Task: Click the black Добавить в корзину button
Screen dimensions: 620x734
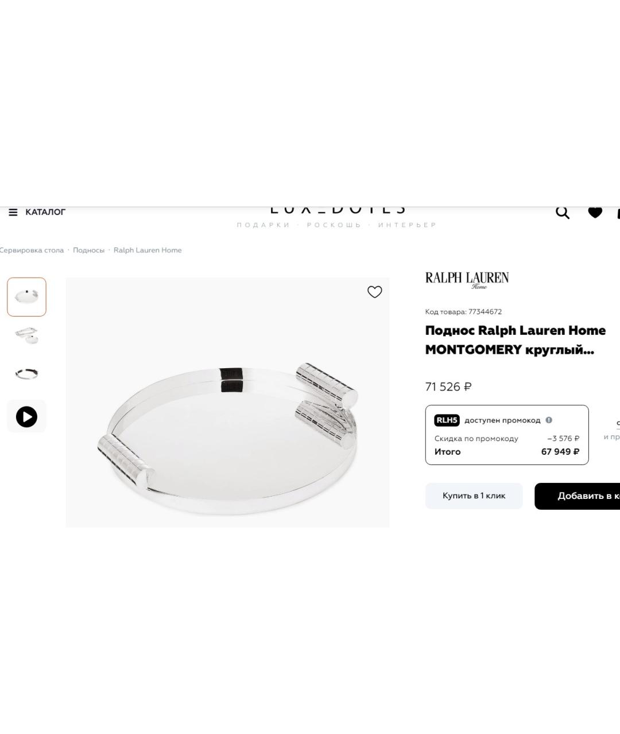Action: point(578,496)
